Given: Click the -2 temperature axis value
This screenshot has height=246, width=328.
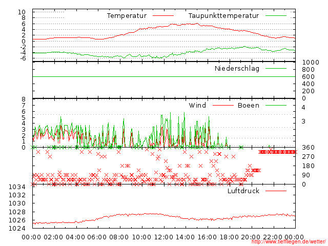Looking at the screenshot, I should click(23, 47).
